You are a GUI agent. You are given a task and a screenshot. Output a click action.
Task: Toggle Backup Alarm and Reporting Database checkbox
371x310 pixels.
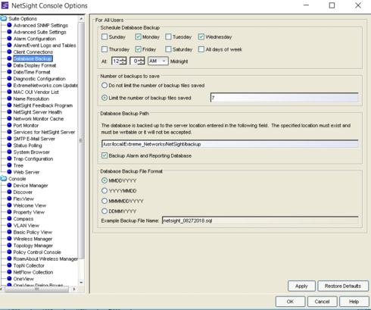[x=104, y=155]
